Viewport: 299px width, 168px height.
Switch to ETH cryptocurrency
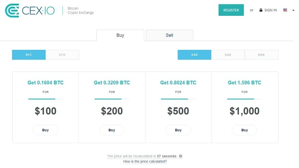(x=62, y=55)
